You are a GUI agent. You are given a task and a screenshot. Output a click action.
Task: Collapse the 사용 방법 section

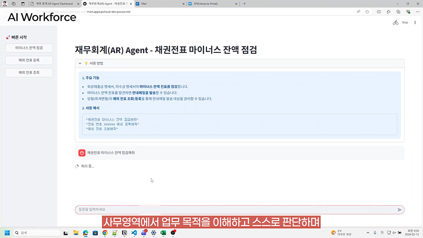click(x=80, y=63)
